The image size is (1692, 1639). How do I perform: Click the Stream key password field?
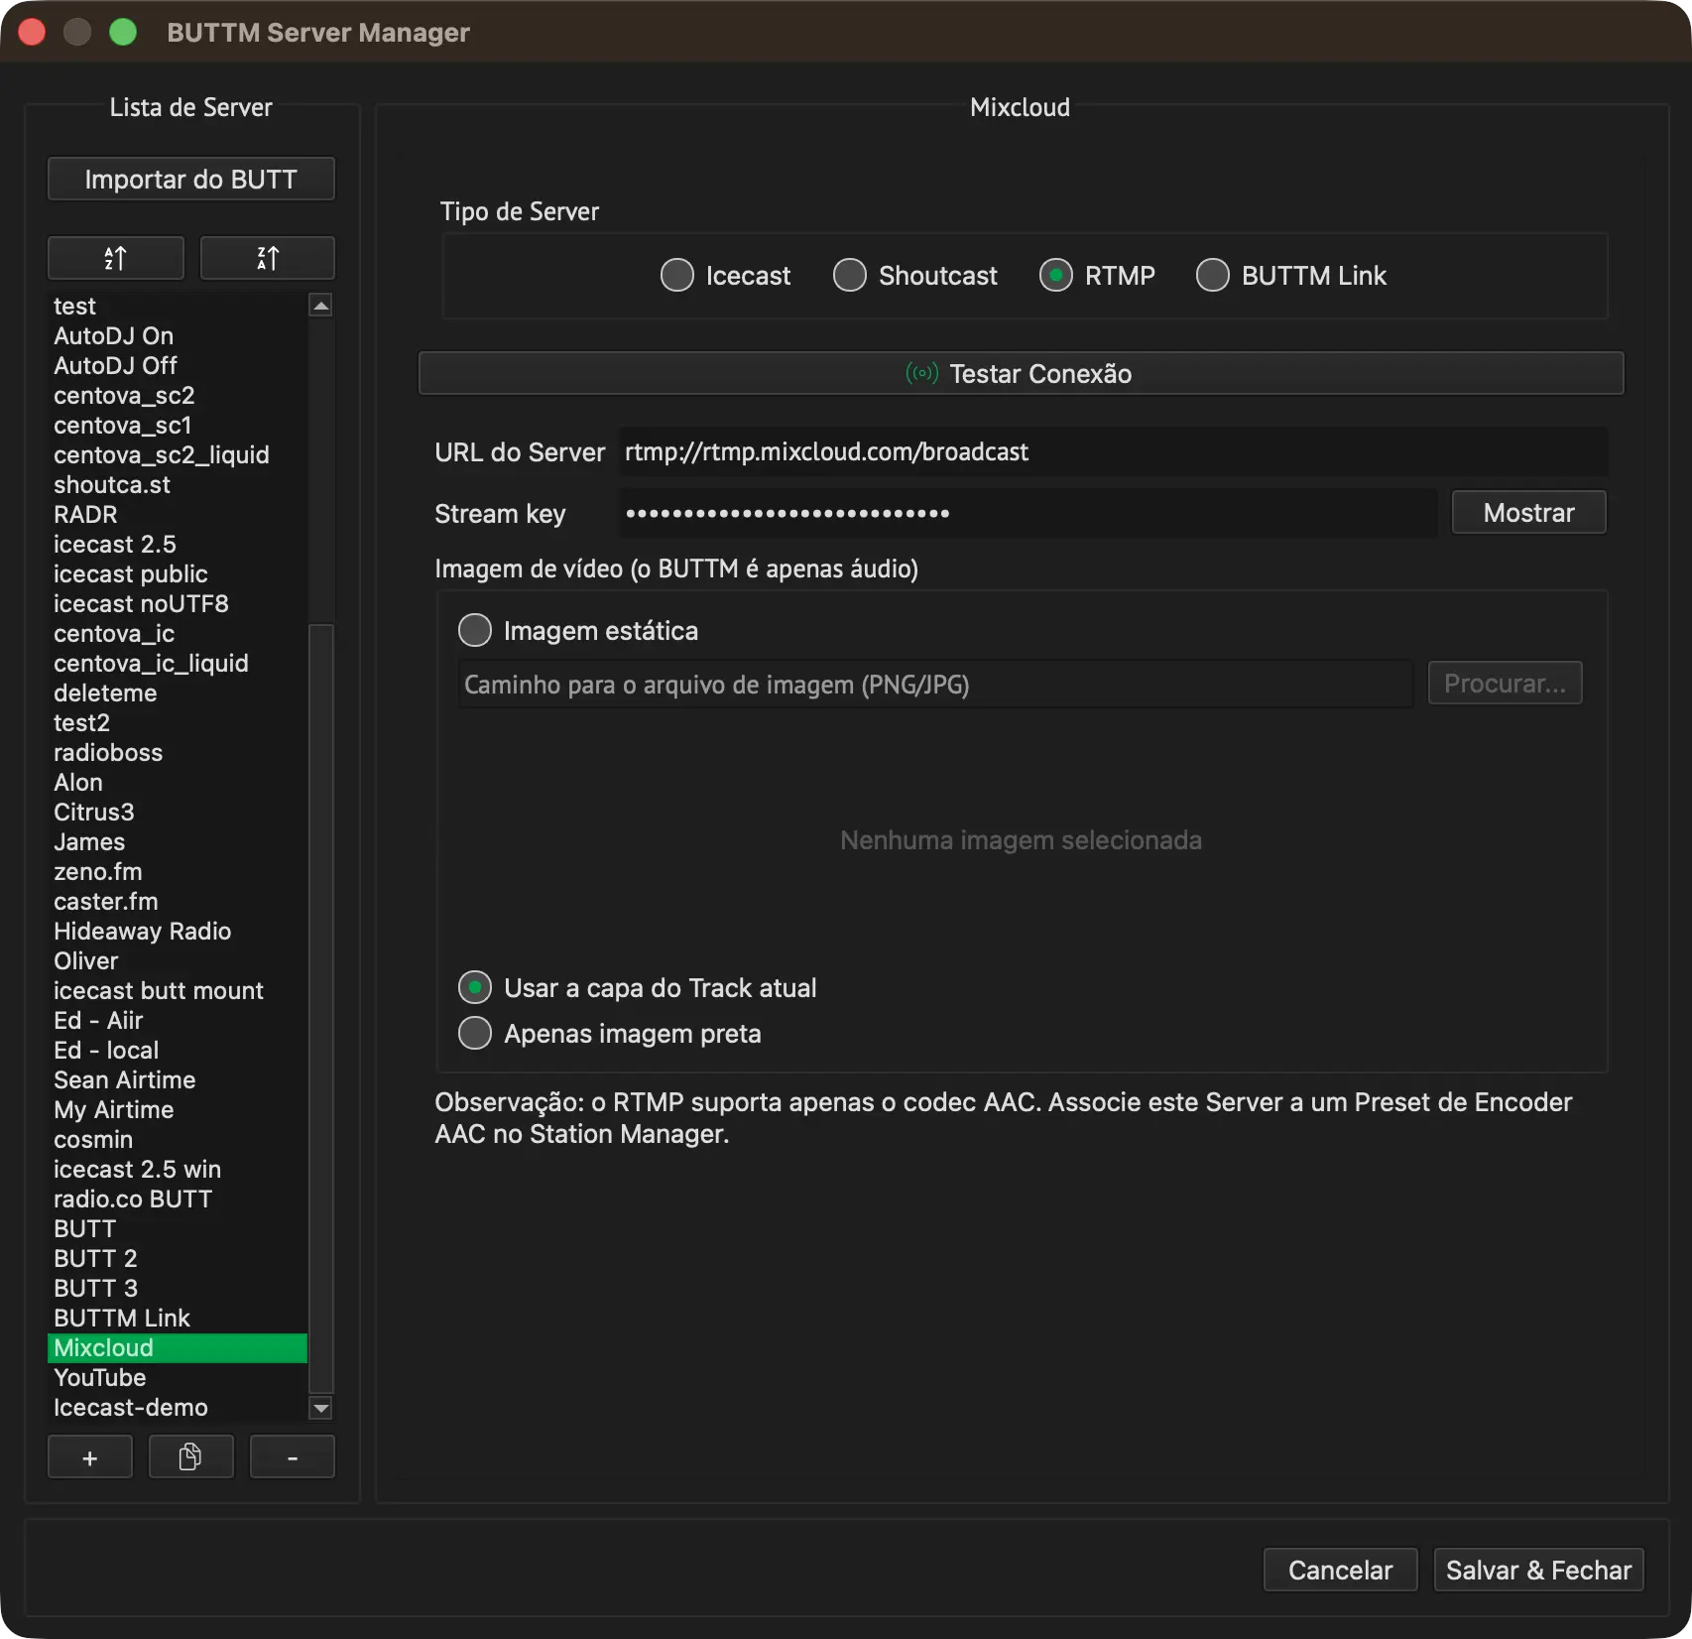pyautogui.click(x=1029, y=513)
